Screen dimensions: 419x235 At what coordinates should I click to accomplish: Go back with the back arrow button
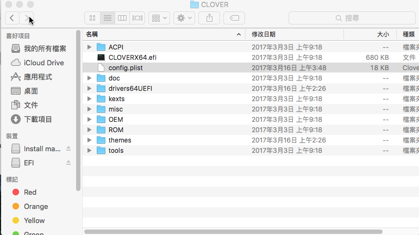click(12, 18)
